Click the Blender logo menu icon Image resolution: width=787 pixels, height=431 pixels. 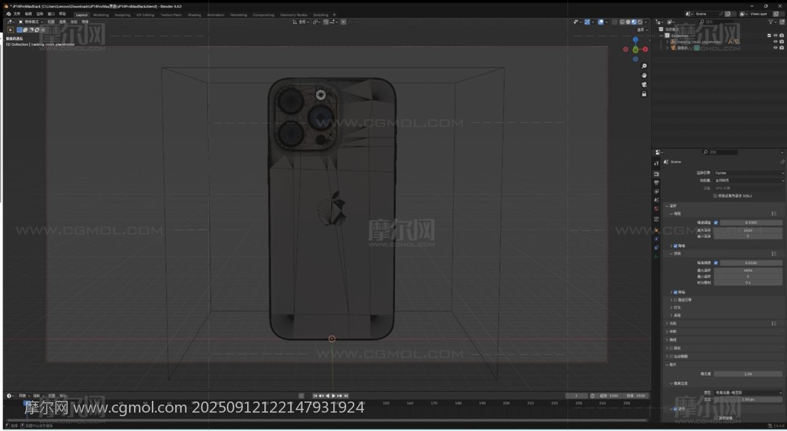[8, 14]
